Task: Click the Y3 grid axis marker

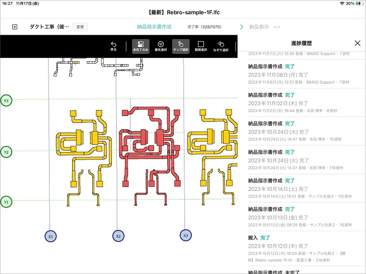Action: click(x=6, y=101)
